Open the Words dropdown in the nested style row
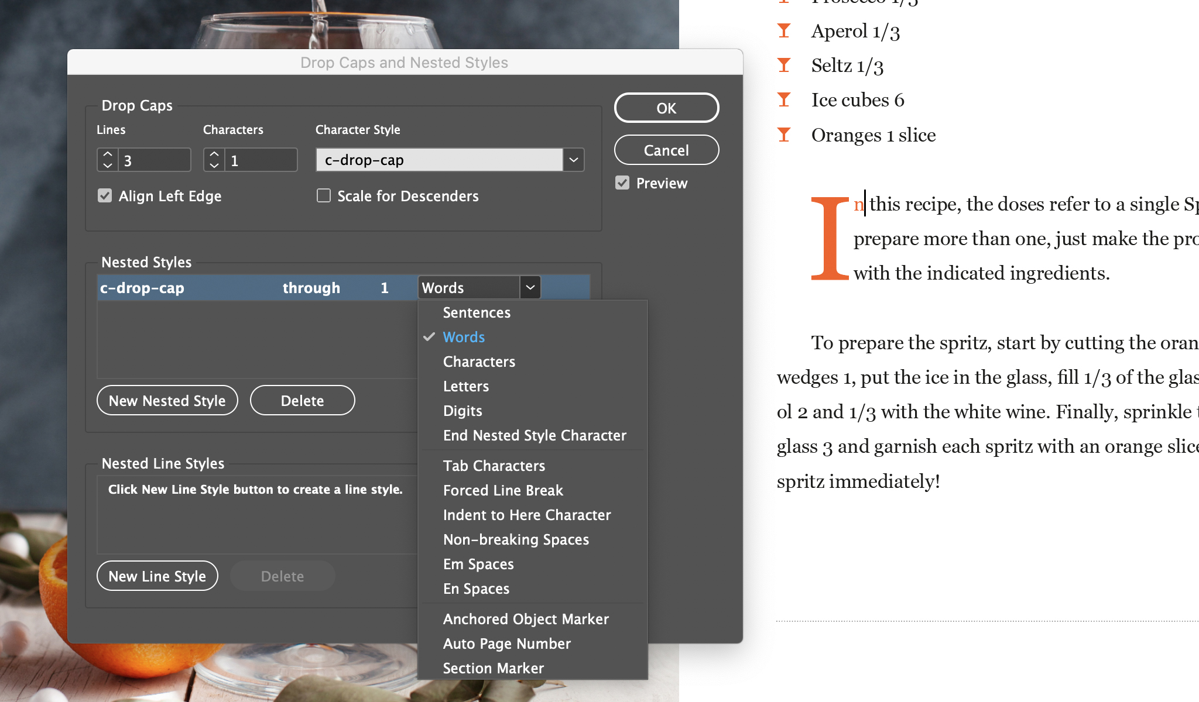1199x702 pixels. click(530, 287)
